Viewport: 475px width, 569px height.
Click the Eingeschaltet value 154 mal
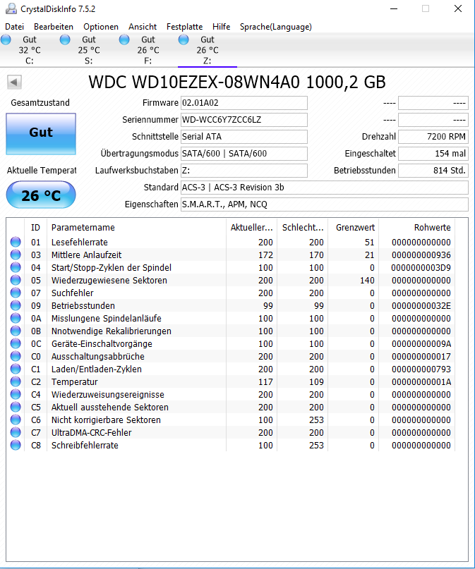pyautogui.click(x=433, y=154)
